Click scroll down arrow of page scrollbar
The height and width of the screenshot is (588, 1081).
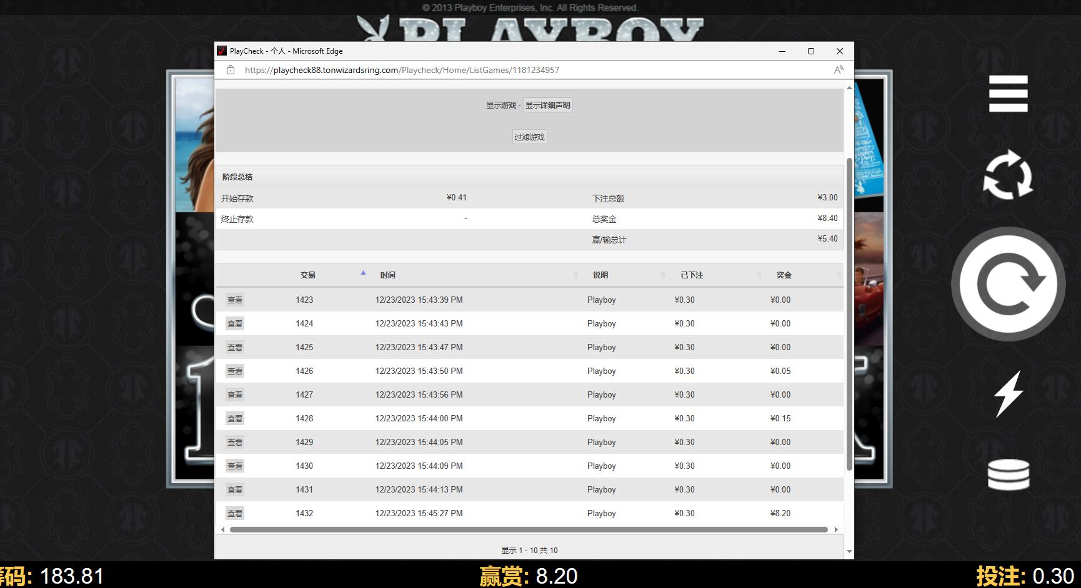(x=849, y=551)
